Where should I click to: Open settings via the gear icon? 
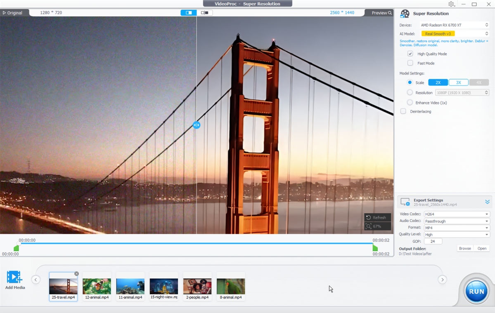tap(451, 4)
